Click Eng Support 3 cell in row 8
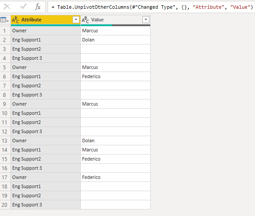 tap(45, 95)
